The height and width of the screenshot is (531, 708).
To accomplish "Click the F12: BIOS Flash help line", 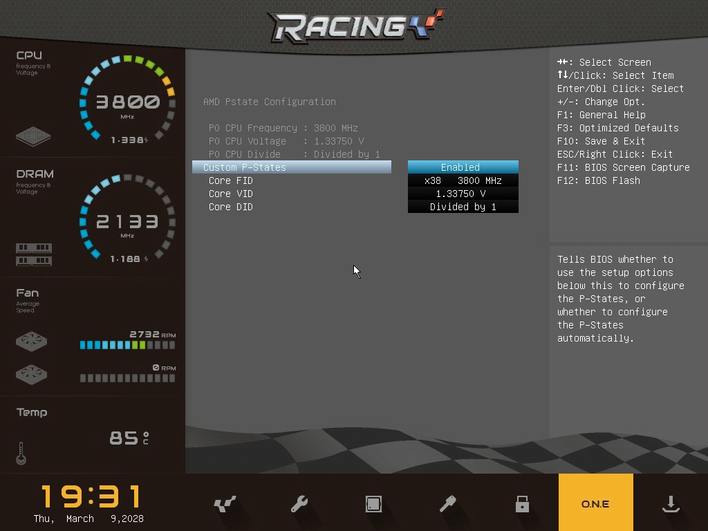I will pos(599,180).
